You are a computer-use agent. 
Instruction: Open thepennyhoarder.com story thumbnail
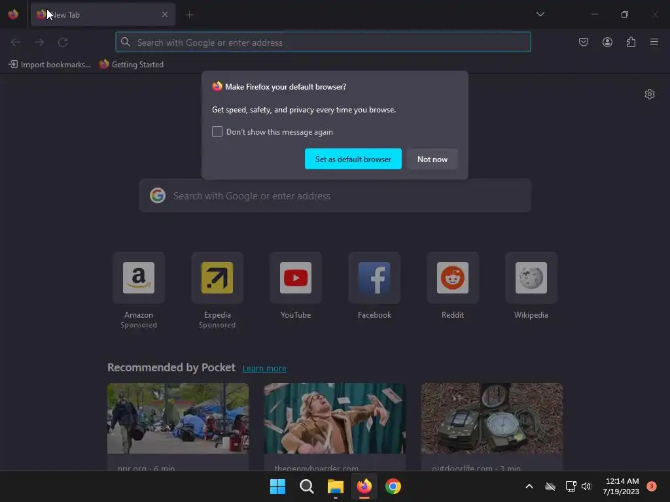(334, 418)
